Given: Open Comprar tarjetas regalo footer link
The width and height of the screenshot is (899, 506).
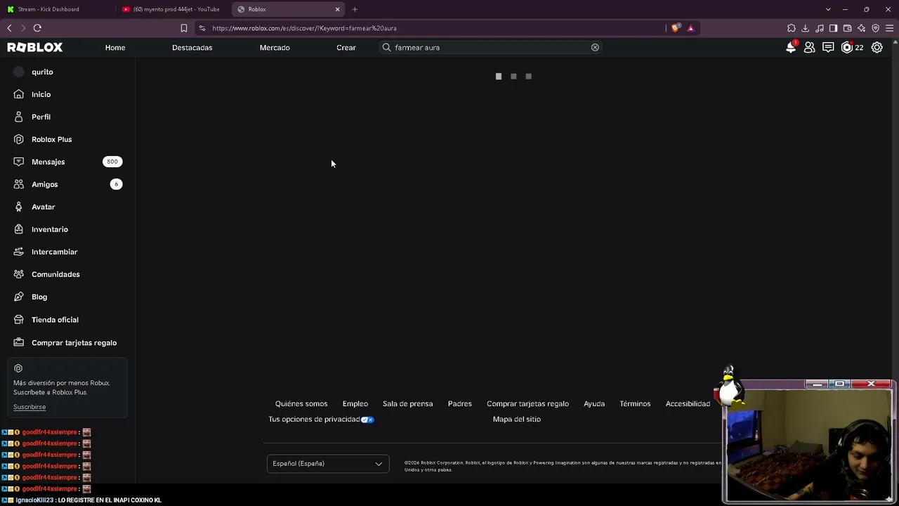Looking at the screenshot, I should [x=527, y=404].
